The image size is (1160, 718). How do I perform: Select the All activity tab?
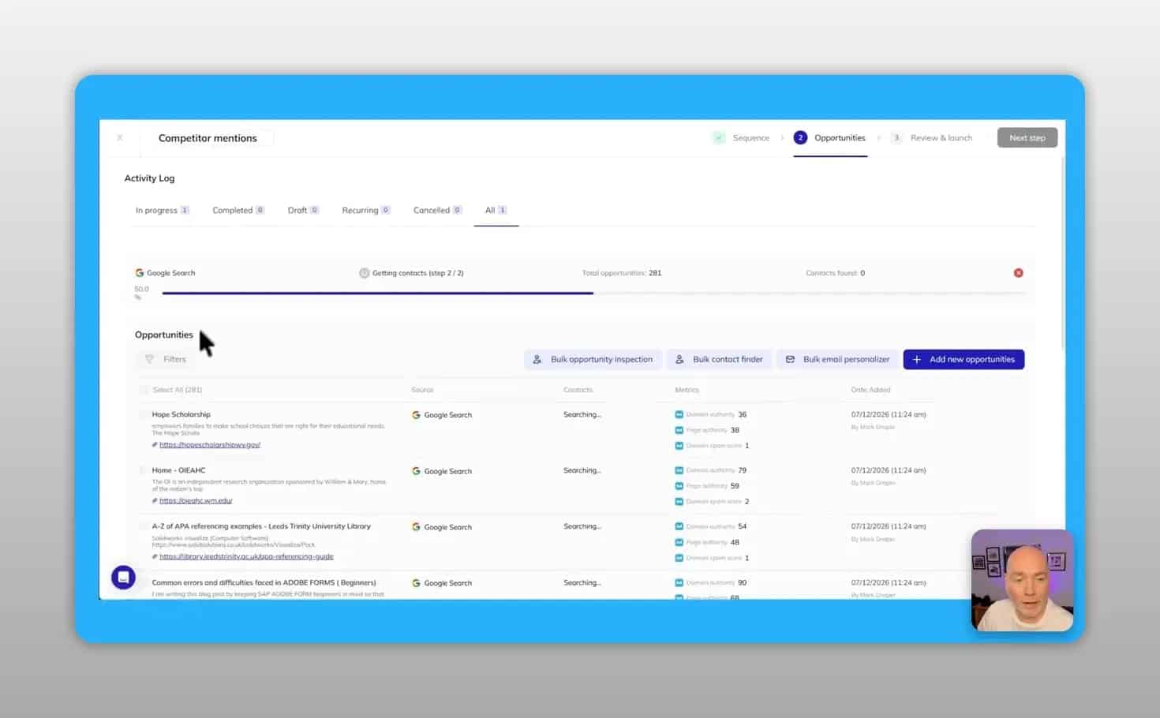496,211
